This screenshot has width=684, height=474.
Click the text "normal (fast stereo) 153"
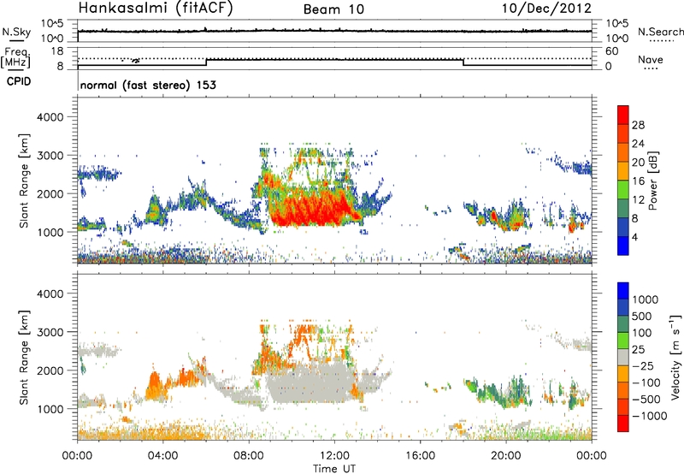pyautogui.click(x=148, y=85)
